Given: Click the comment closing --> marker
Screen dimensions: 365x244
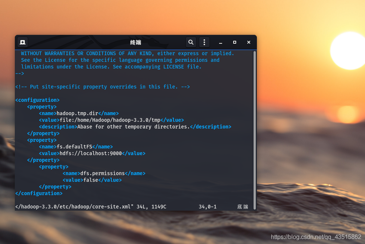Looking at the screenshot, I should (20, 74).
